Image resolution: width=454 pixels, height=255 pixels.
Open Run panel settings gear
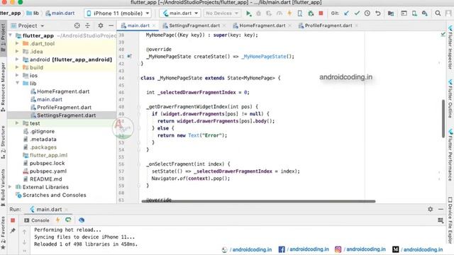coord(431,209)
